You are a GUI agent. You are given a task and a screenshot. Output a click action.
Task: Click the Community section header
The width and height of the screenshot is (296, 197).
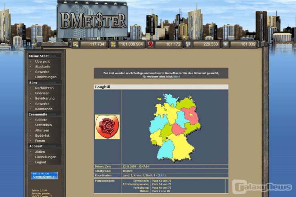click(x=38, y=114)
